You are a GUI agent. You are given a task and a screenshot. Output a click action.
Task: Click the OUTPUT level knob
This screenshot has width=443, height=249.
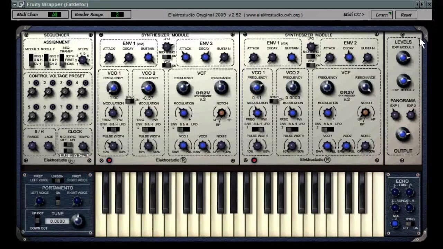(403, 134)
